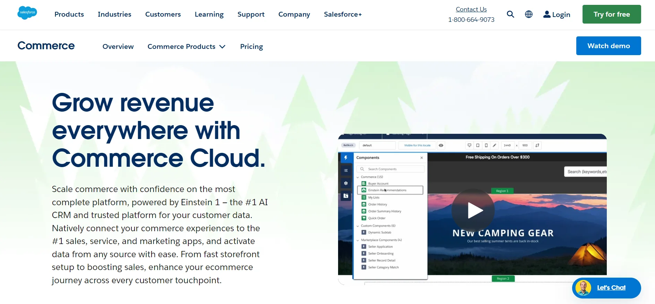This screenshot has width=655, height=304.
Task: Select Dynamic Subtab component
Action: tap(379, 233)
